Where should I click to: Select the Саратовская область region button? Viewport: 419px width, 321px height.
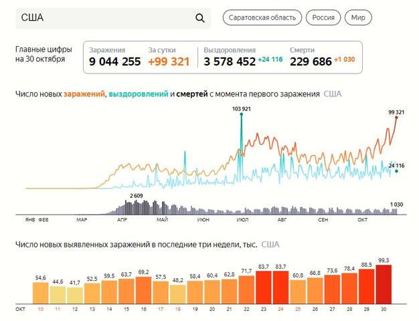(x=262, y=17)
